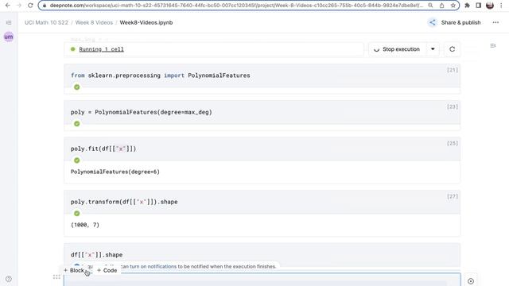Select the Week8-Videos.ipynb file name

click(146, 22)
